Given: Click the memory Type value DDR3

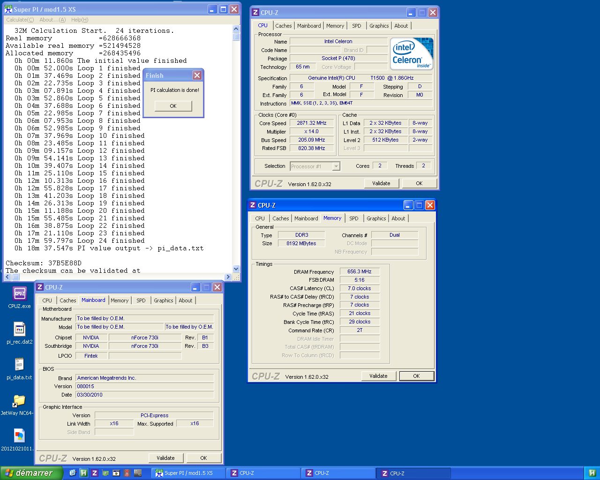Looking at the screenshot, I should (x=301, y=235).
